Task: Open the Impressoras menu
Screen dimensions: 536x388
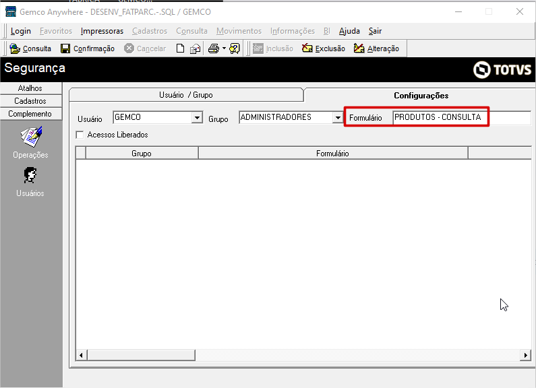Action: pyautogui.click(x=102, y=31)
